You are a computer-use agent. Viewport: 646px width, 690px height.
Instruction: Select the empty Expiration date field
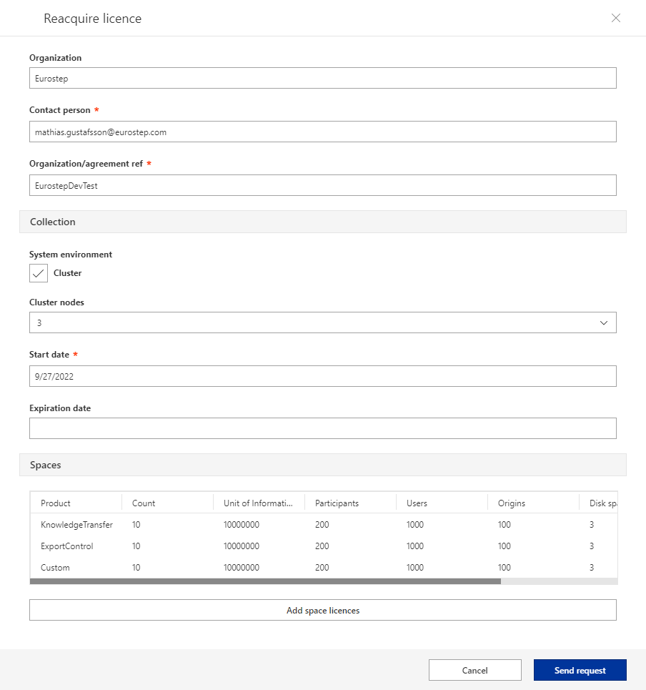(x=322, y=428)
